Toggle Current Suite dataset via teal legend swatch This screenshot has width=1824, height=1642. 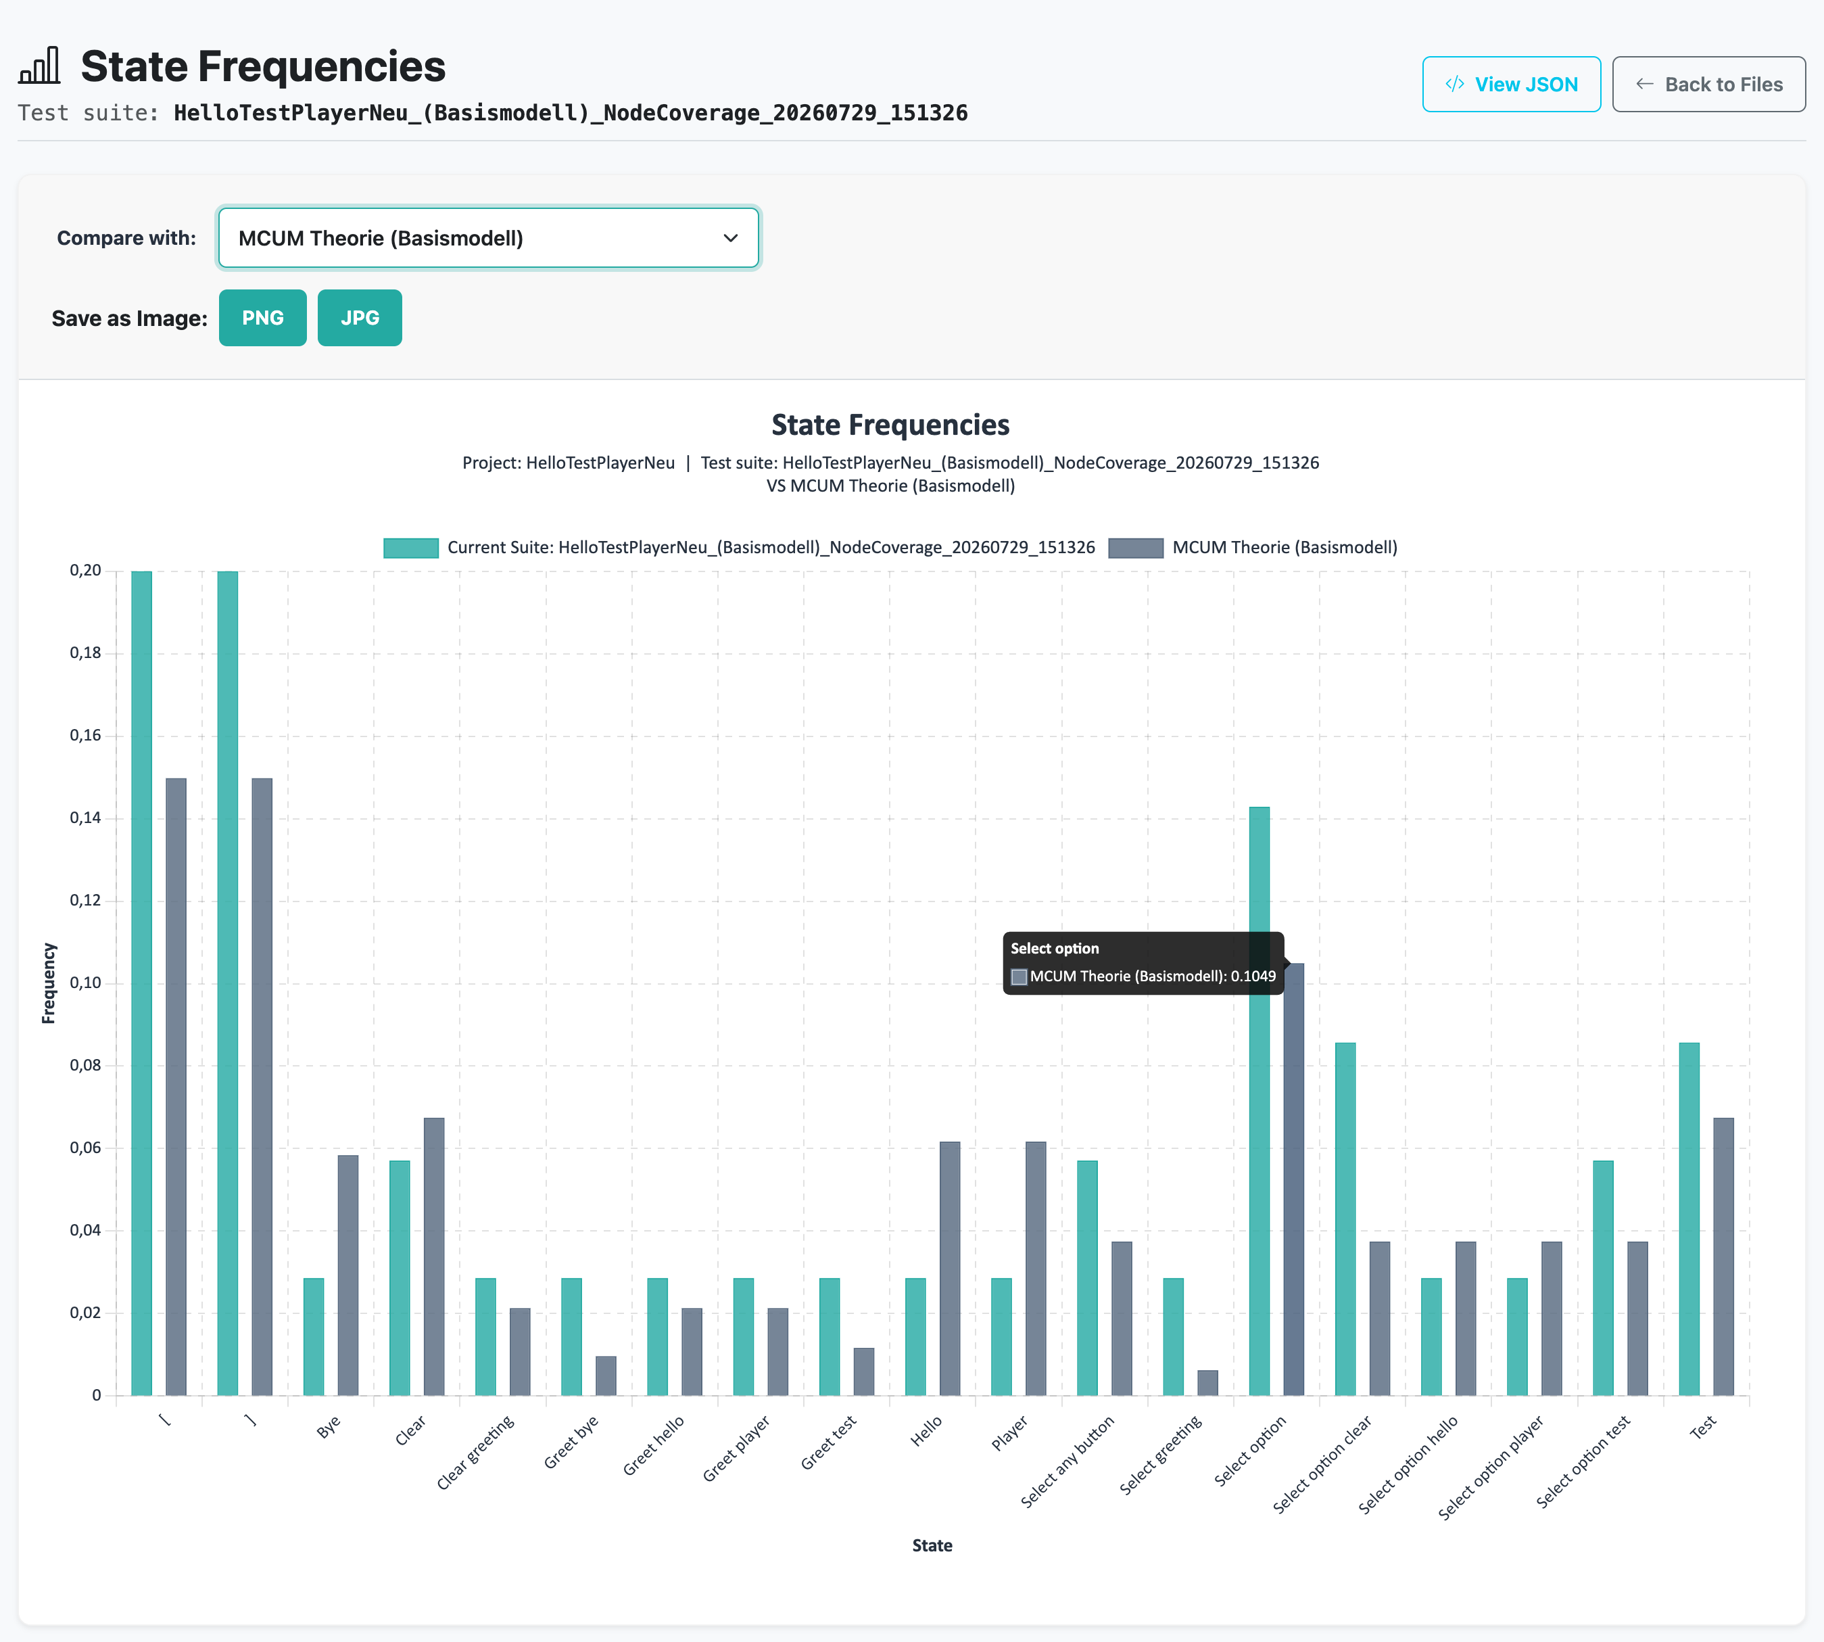point(411,548)
